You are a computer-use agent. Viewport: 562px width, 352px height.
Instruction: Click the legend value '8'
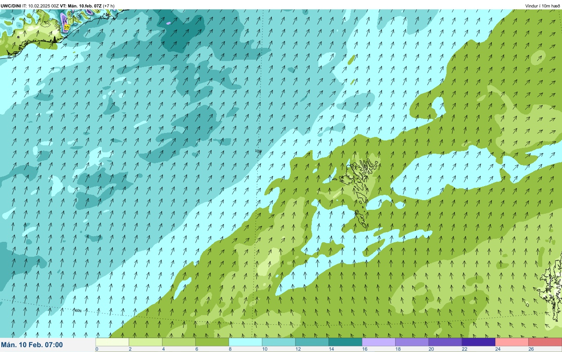click(230, 349)
